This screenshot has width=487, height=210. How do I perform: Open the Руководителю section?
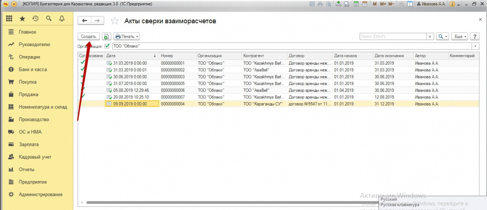34,44
